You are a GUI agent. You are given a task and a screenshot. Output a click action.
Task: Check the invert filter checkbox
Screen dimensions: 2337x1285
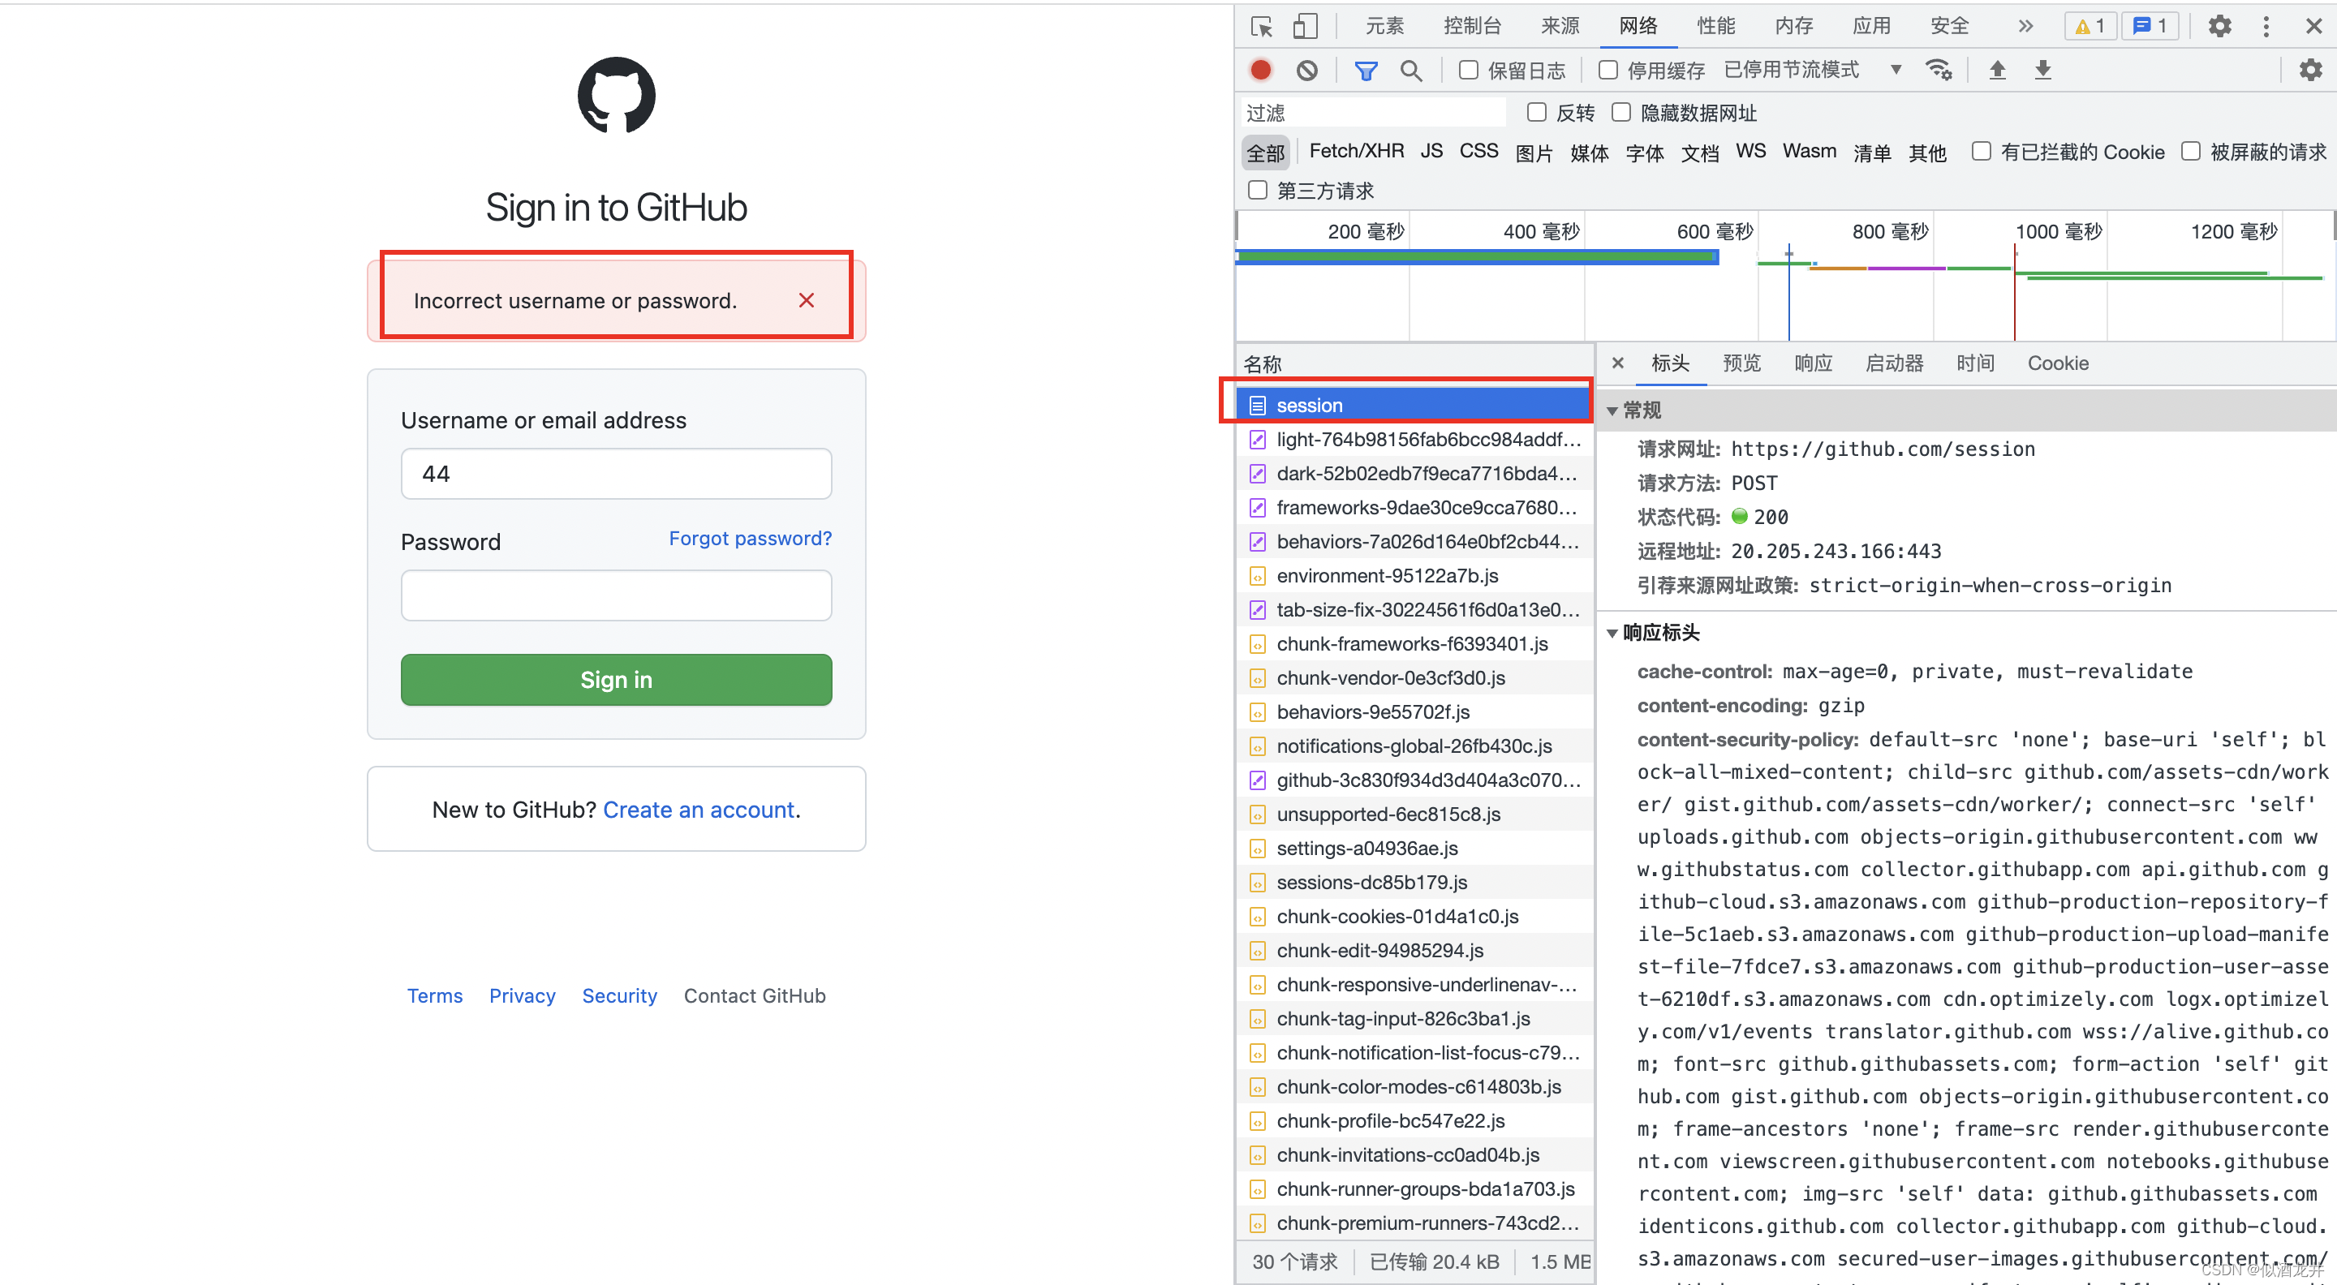point(1536,113)
